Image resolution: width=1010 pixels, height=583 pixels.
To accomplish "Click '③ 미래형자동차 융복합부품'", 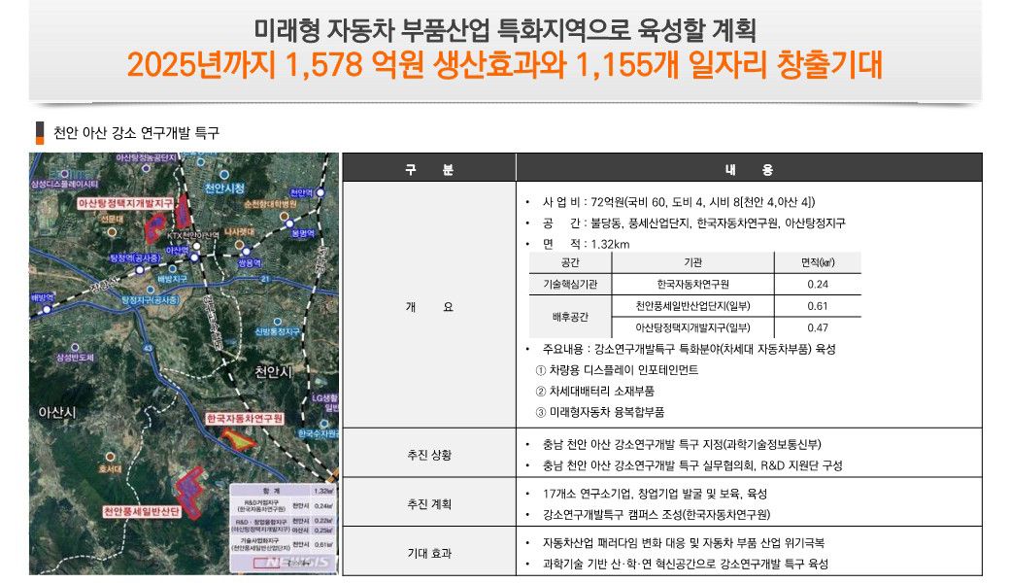I will click(600, 412).
